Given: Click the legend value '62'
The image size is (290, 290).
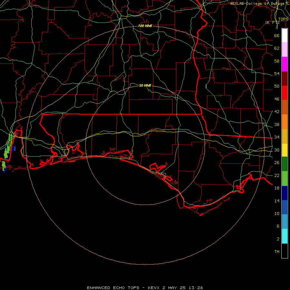Looking at the screenshot, I should pyautogui.click(x=277, y=48).
